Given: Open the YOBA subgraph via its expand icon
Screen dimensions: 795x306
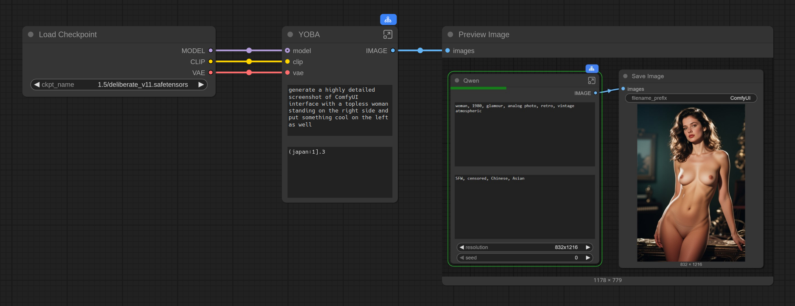Looking at the screenshot, I should (x=388, y=34).
